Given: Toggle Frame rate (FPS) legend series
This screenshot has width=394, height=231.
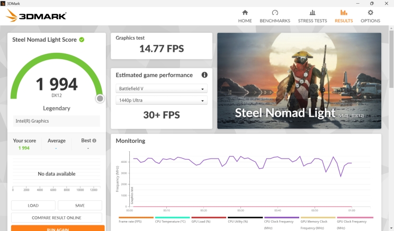Looking at the screenshot, I should (136, 220).
